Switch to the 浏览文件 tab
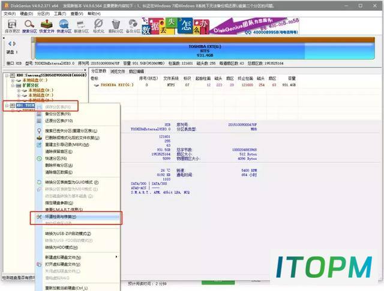Viewport: 384px width, 291px height. point(118,72)
